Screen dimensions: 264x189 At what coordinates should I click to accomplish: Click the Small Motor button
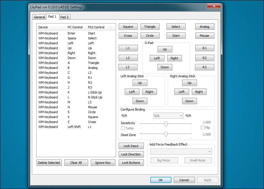pyautogui.click(x=198, y=160)
